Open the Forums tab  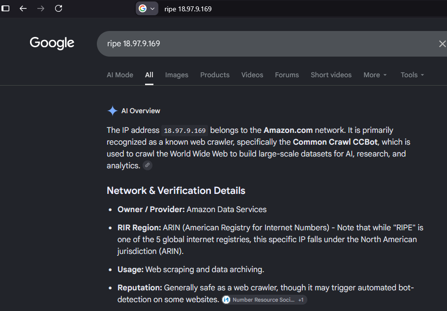pos(287,75)
